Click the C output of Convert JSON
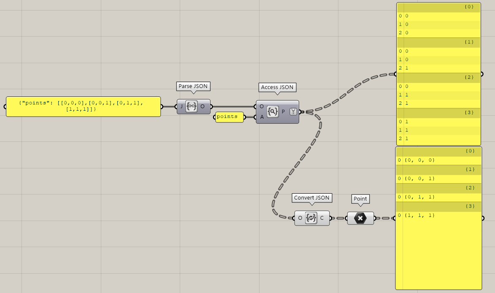The height and width of the screenshot is (293, 495). pyautogui.click(x=322, y=218)
